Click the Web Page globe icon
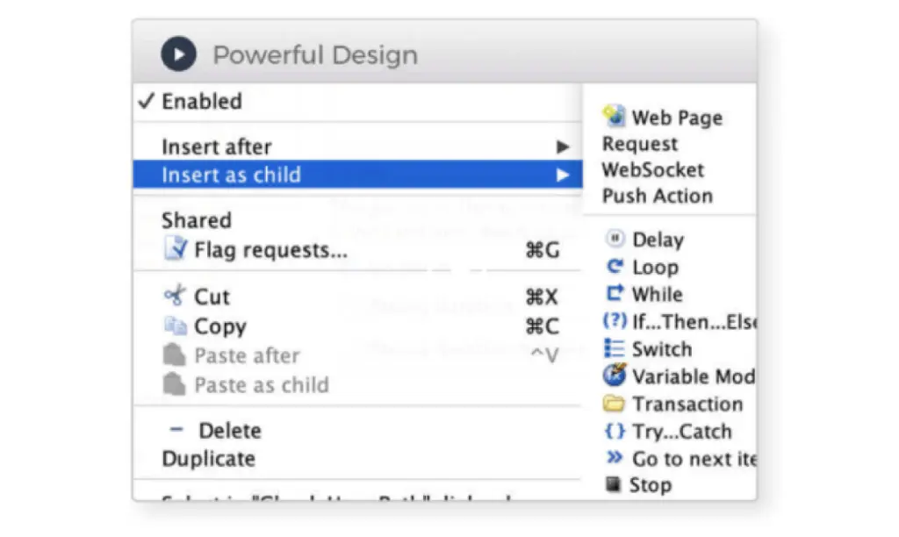This screenshot has height=537, width=899. coord(614,116)
